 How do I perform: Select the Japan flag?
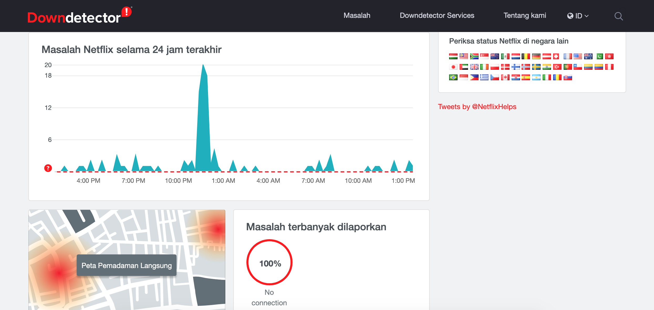pyautogui.click(x=453, y=67)
